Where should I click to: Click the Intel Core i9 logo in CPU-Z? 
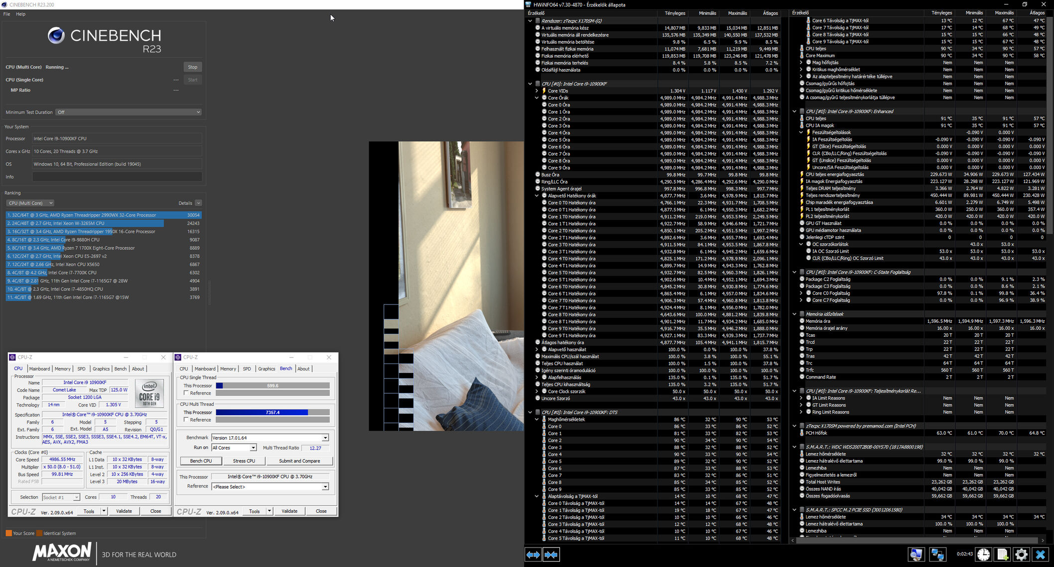[150, 394]
